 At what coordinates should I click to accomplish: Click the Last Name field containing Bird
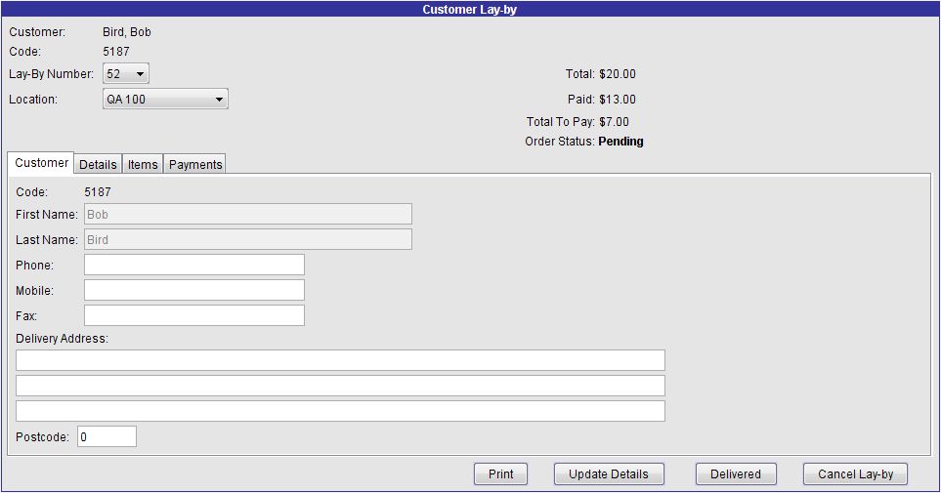point(248,239)
